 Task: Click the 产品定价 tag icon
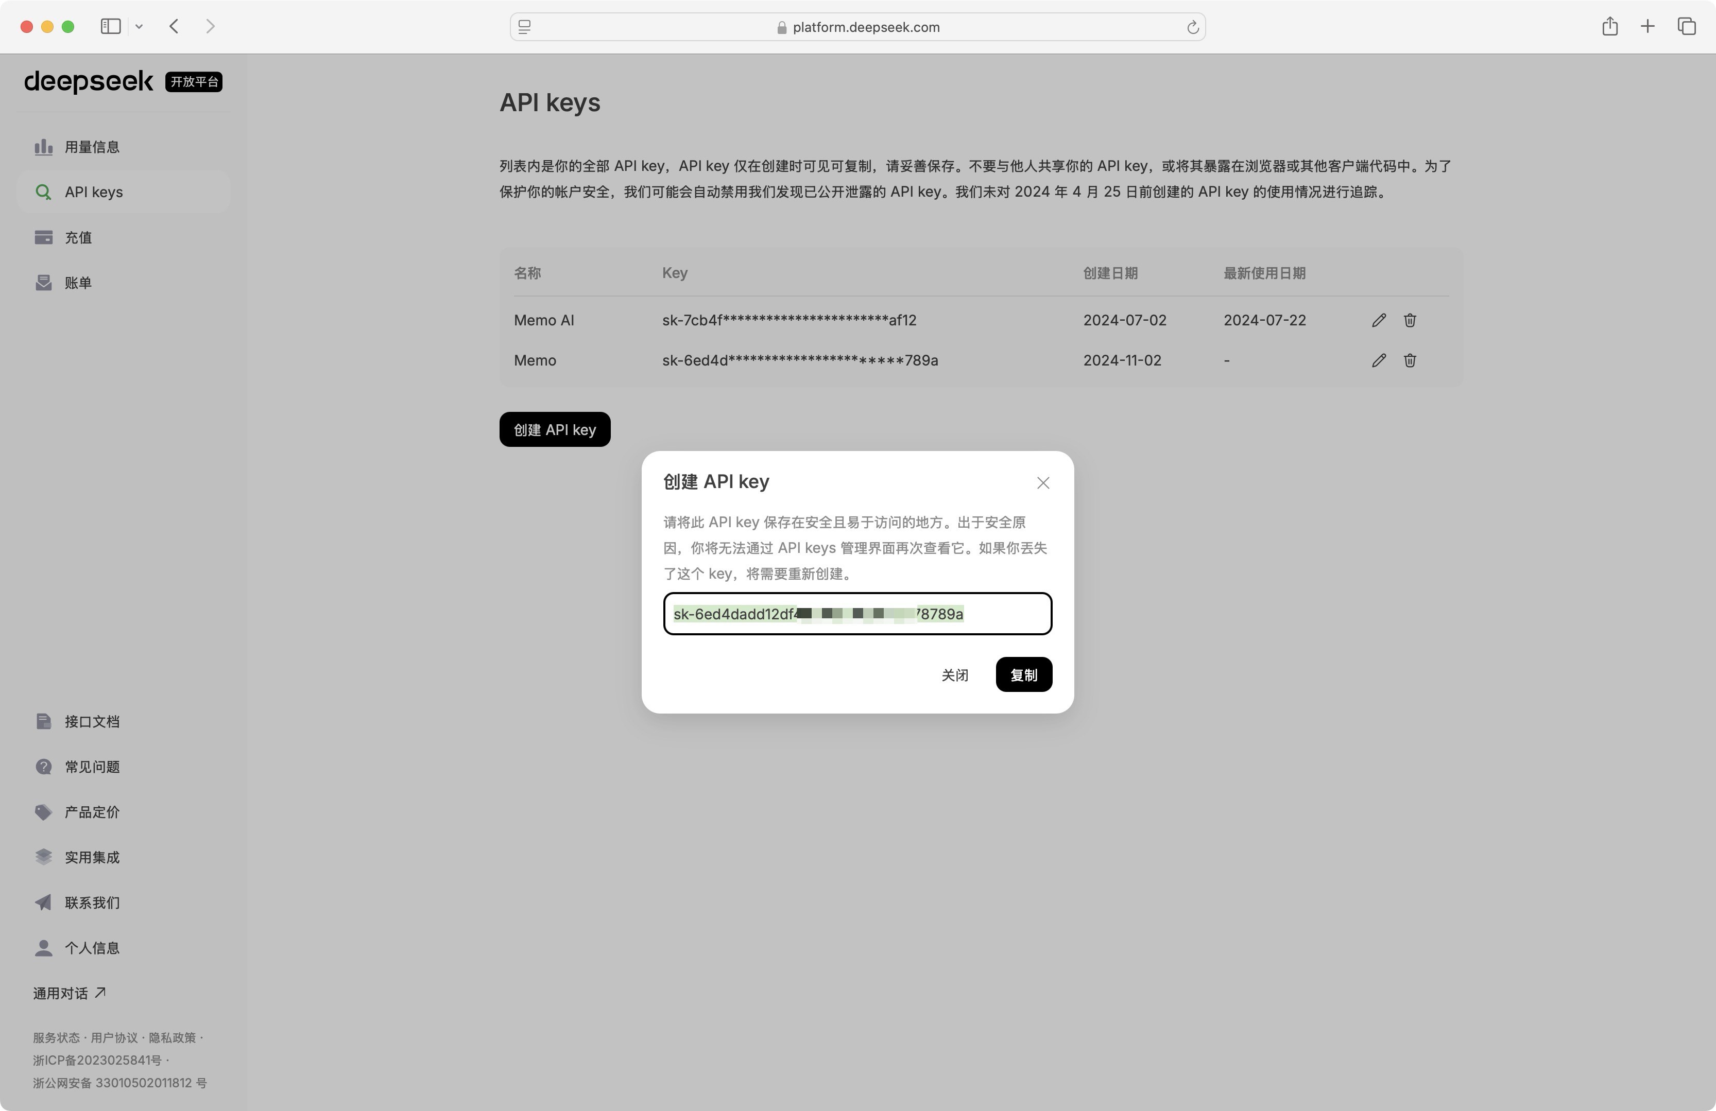43,812
